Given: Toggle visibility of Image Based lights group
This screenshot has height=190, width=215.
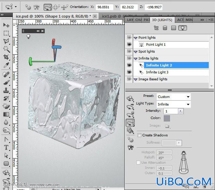Looking at the screenshot, I should coord(129,79).
